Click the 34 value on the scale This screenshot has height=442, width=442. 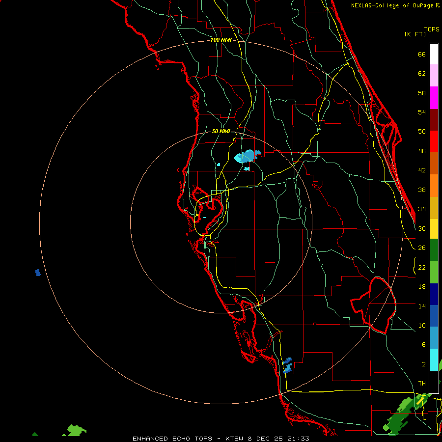(422, 209)
